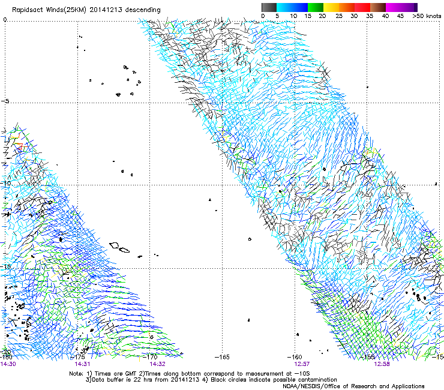Image resolution: width=444 pixels, height=390 pixels.
Task: Click the purple time label '12:58'
Action: (x=382, y=364)
